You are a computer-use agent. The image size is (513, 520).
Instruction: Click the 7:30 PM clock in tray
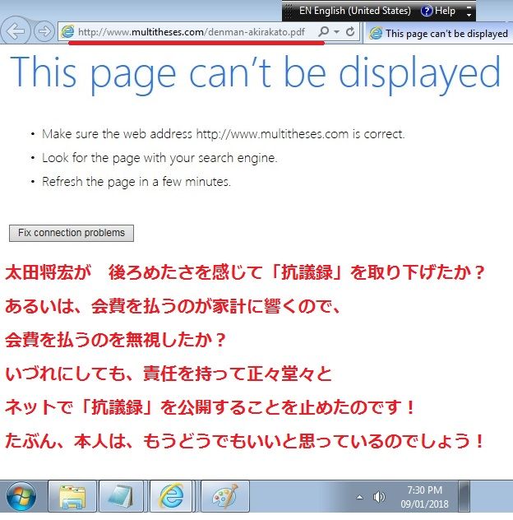pyautogui.click(x=424, y=497)
